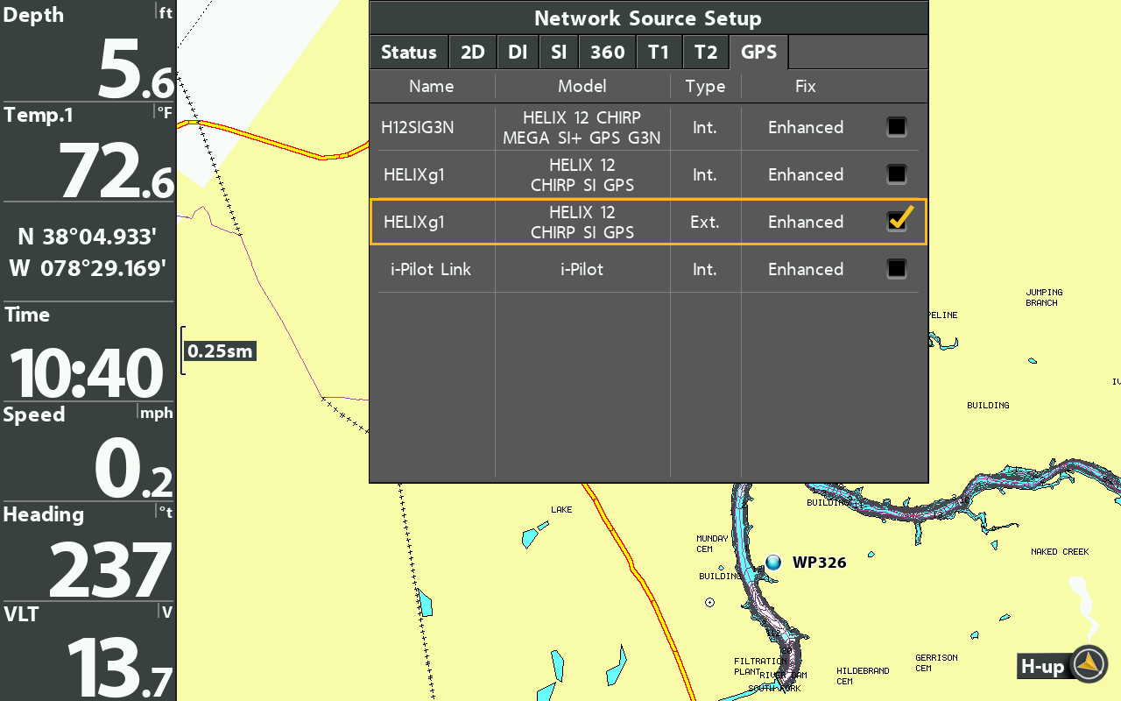The width and height of the screenshot is (1121, 701).
Task: Switch to the 2D tab
Action: [473, 53]
